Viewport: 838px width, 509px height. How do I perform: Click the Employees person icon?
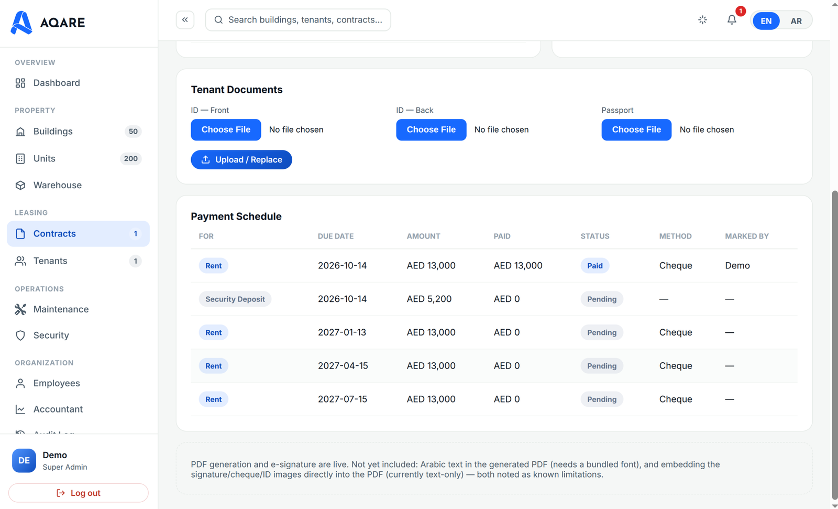(20, 383)
